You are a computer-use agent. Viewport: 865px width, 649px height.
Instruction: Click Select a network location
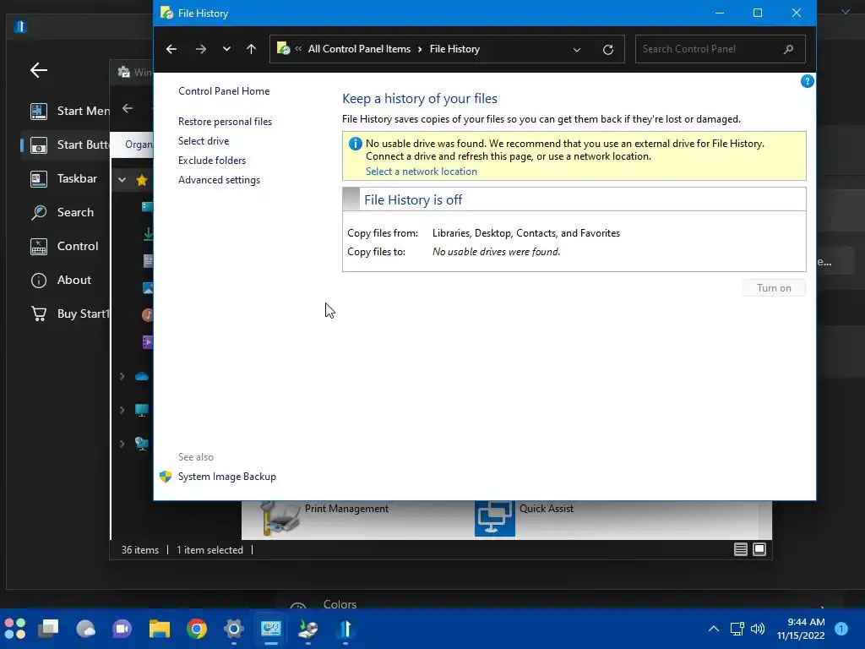[422, 172]
